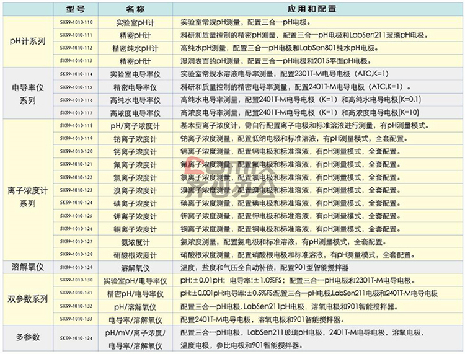This screenshot has height=354, width=465.
Task: Click model number SK99-1010-116
Action: click(x=76, y=100)
